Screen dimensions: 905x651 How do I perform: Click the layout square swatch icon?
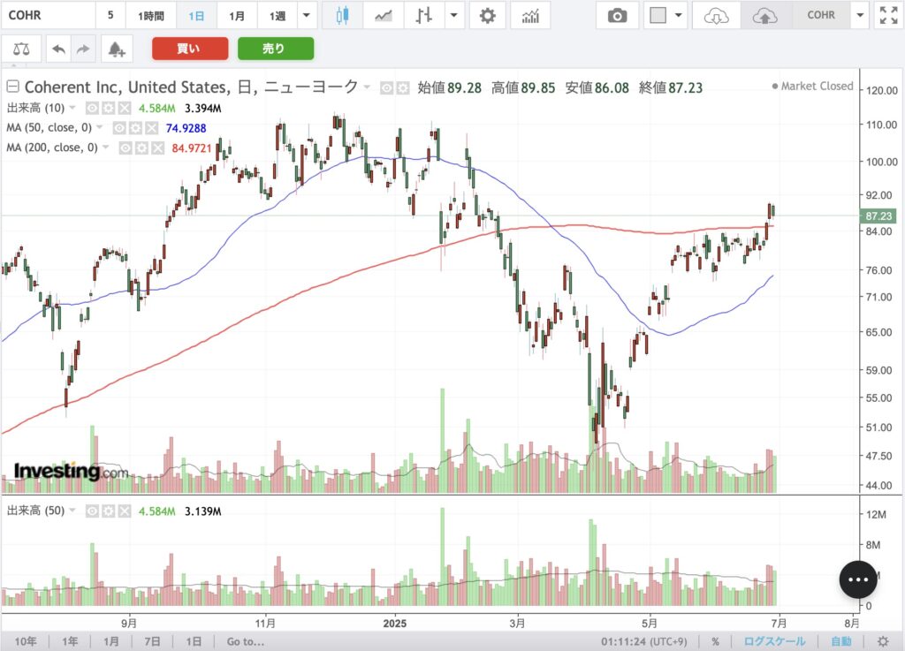(x=658, y=16)
